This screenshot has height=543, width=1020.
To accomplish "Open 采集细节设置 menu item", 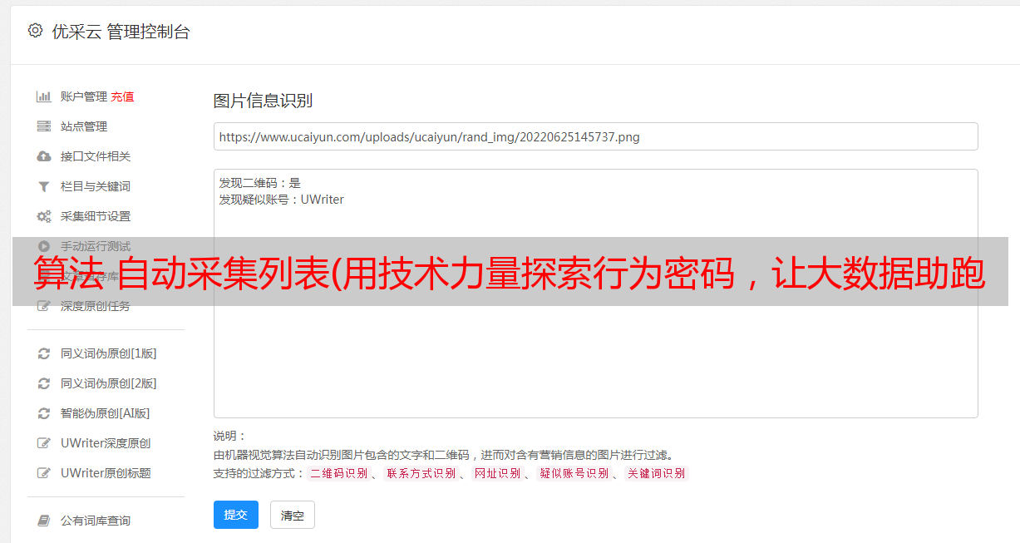I will pyautogui.click(x=96, y=216).
